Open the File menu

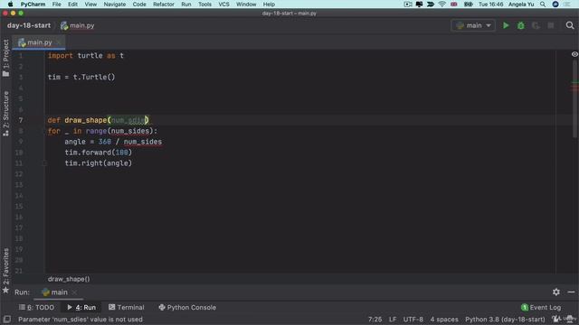(x=56, y=4)
